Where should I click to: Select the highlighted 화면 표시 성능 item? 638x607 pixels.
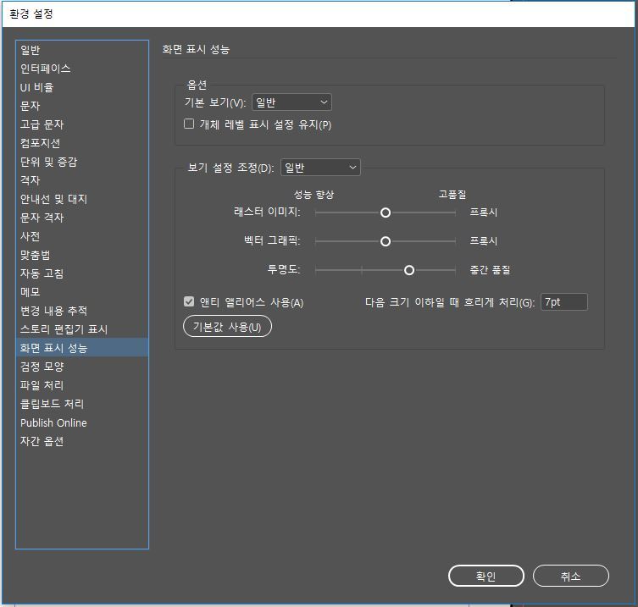(82, 348)
